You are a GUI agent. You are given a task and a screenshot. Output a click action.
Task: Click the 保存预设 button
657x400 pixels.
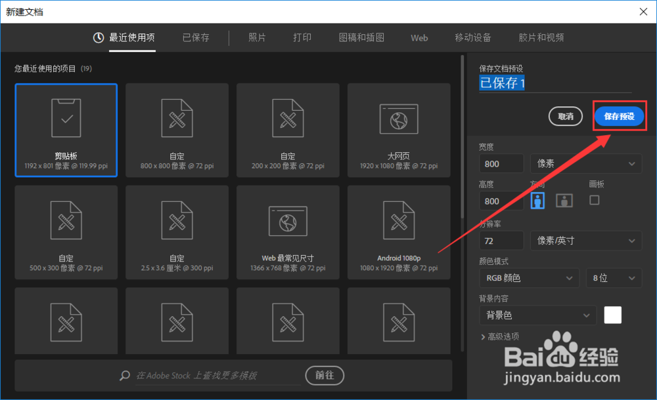click(618, 115)
